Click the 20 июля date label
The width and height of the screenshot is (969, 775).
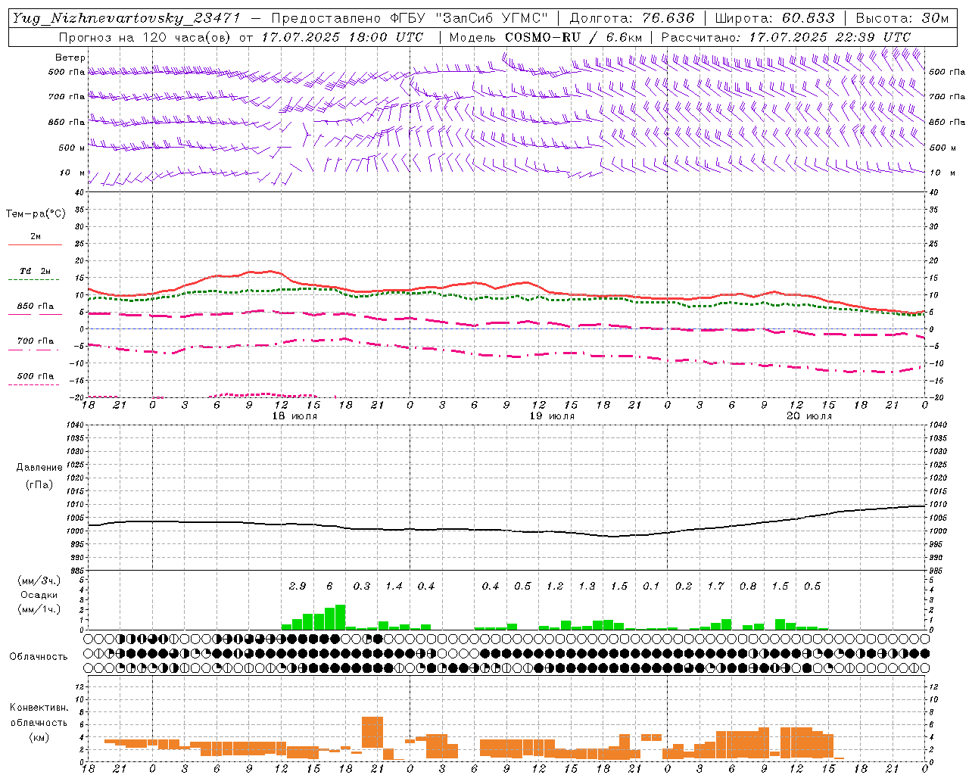point(809,416)
